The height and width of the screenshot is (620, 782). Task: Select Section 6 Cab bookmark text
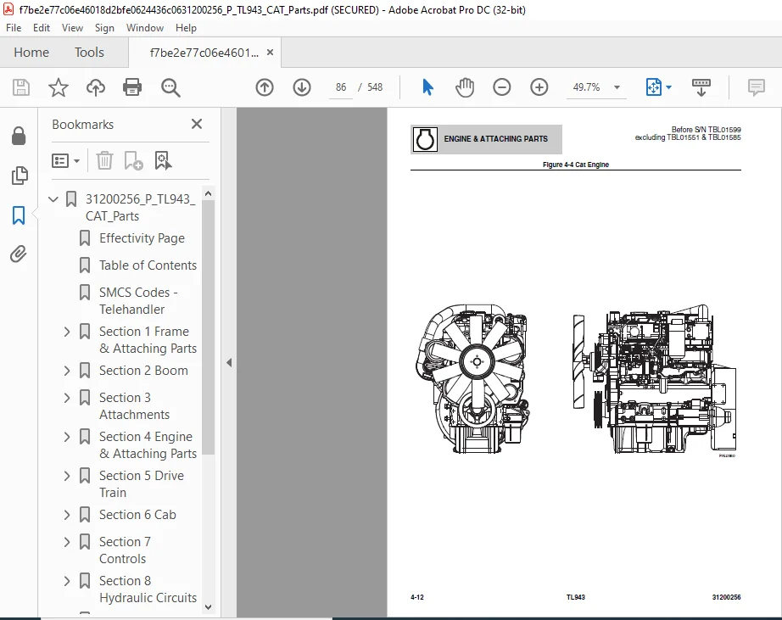click(137, 515)
